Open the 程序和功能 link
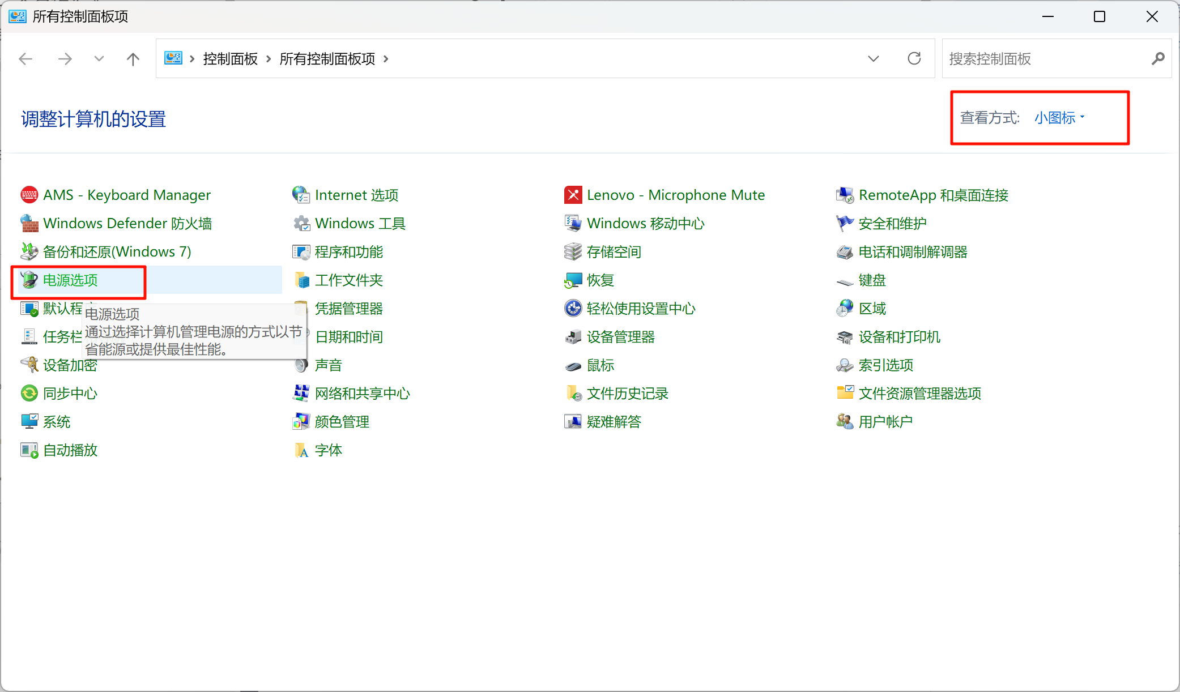The width and height of the screenshot is (1180, 692). click(x=348, y=252)
